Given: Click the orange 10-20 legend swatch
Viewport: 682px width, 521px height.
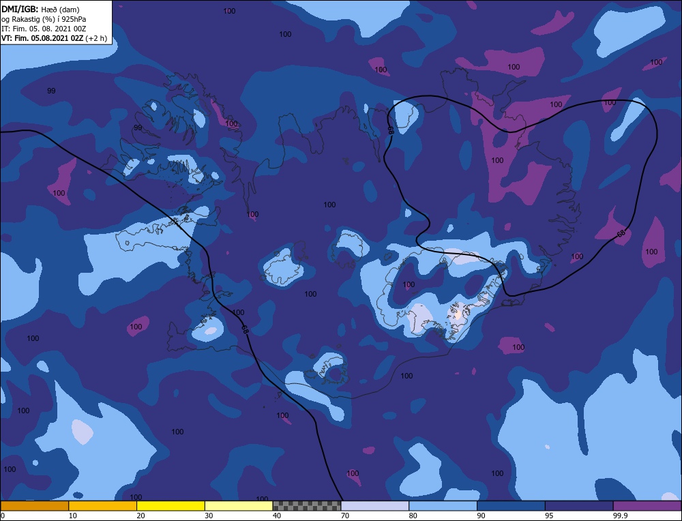Looking at the screenshot, I should [x=103, y=506].
